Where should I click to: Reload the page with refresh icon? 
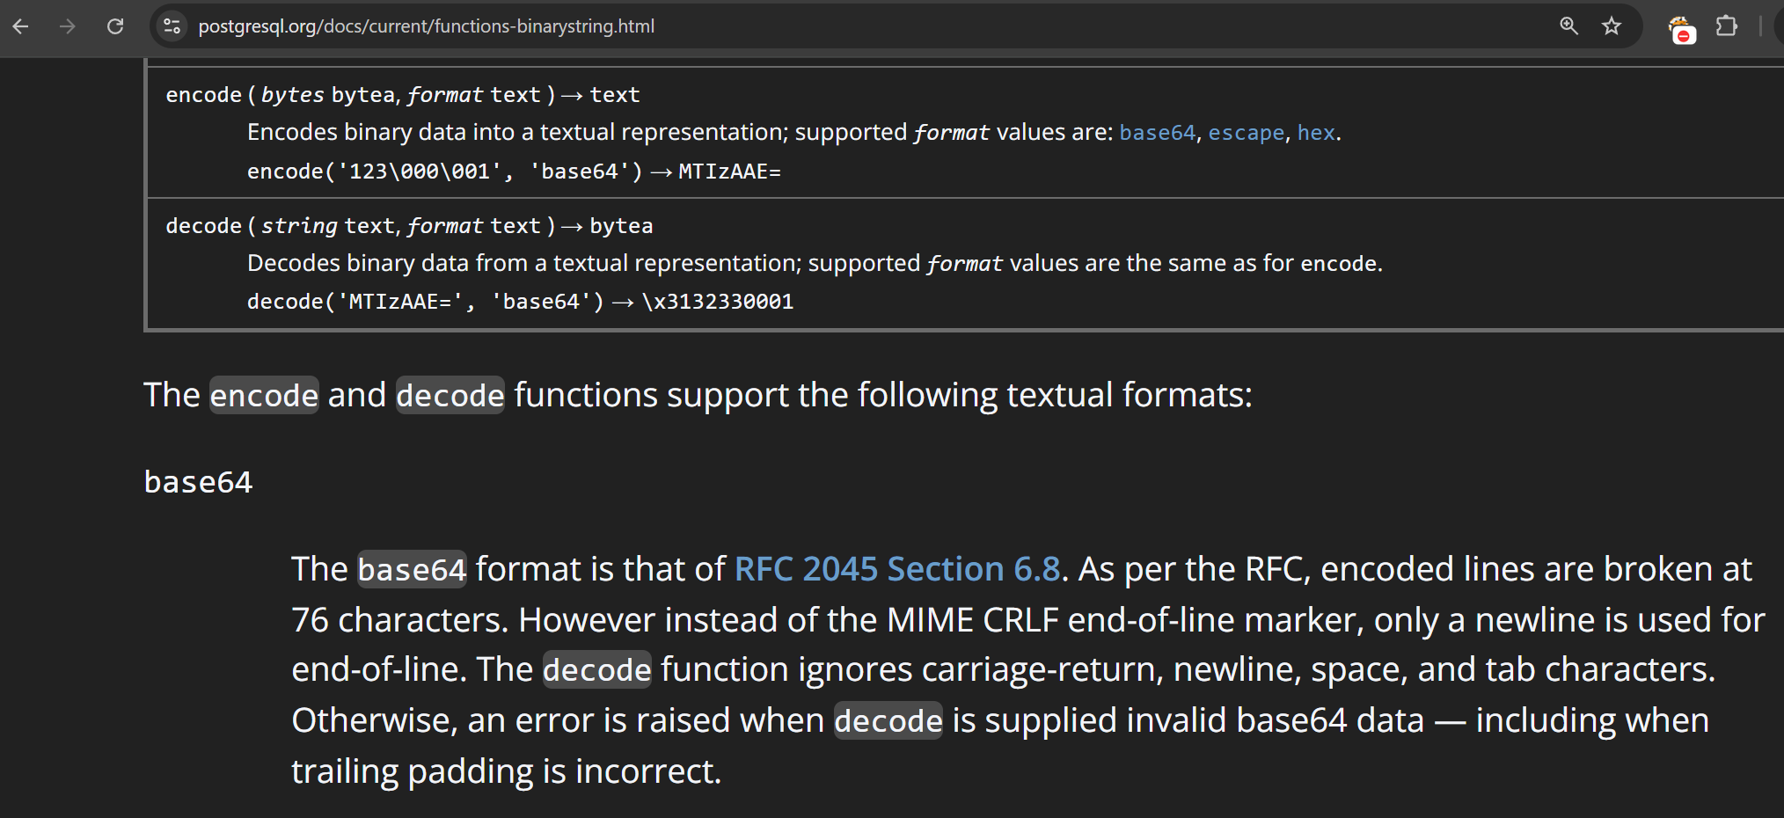point(115,26)
